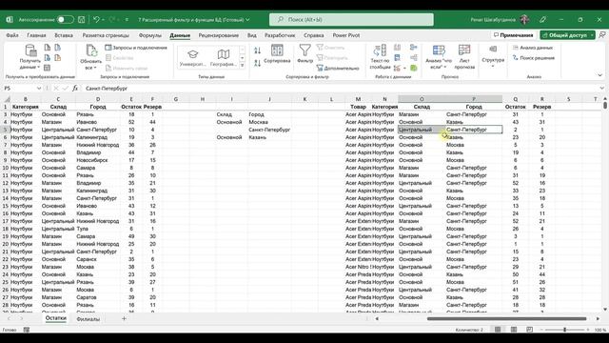Expand the workbook file name dropdown
Screen dimensions: 609x343
click(247, 19)
